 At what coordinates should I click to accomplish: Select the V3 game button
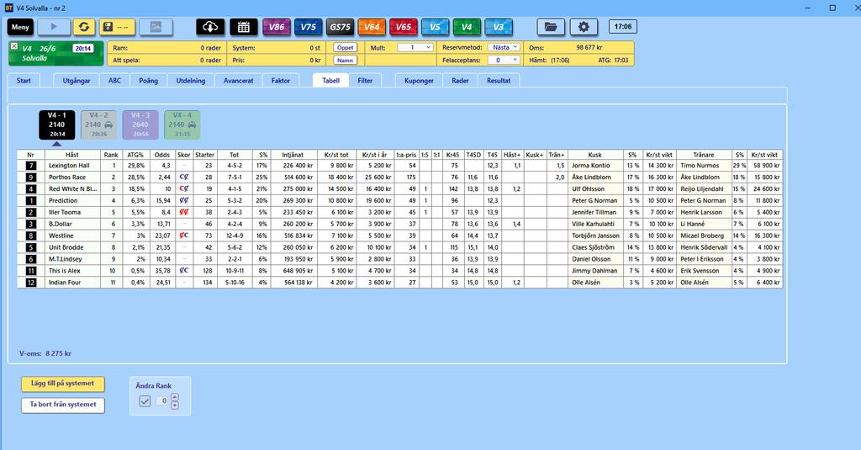[x=499, y=27]
